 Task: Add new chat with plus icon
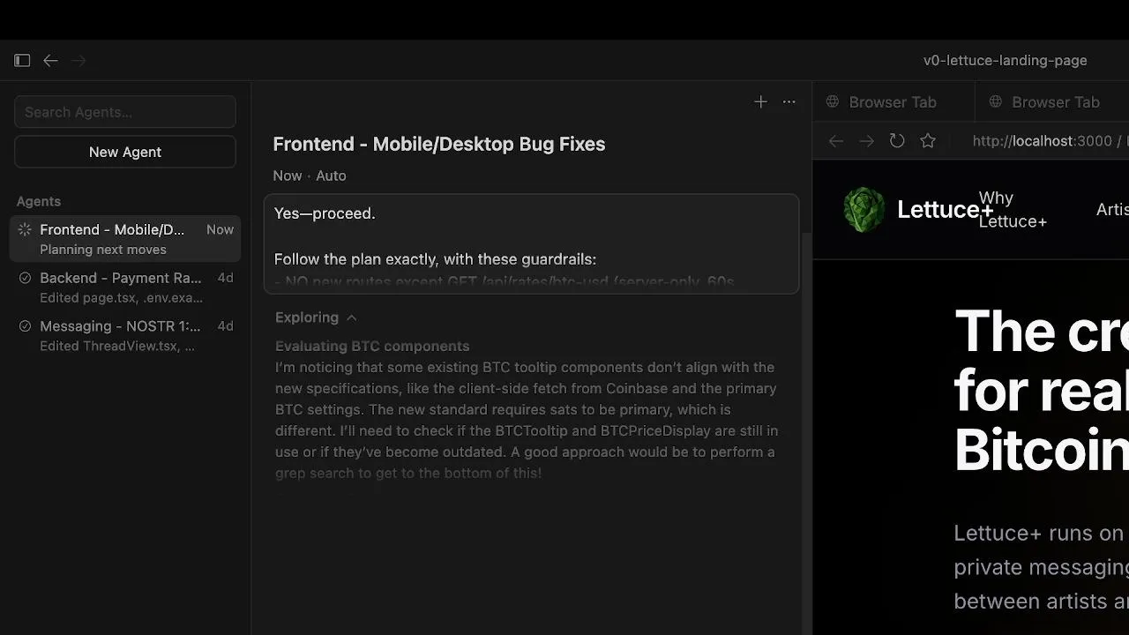(x=760, y=102)
